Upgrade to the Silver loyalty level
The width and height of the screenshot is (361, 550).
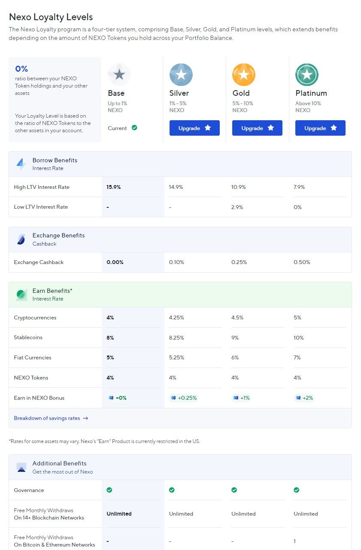click(x=194, y=128)
